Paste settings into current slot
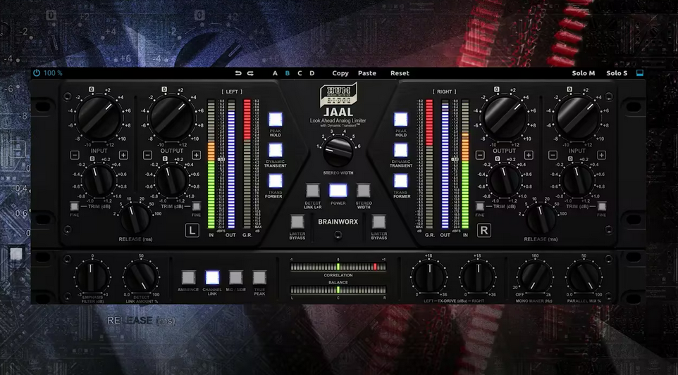 click(x=366, y=73)
